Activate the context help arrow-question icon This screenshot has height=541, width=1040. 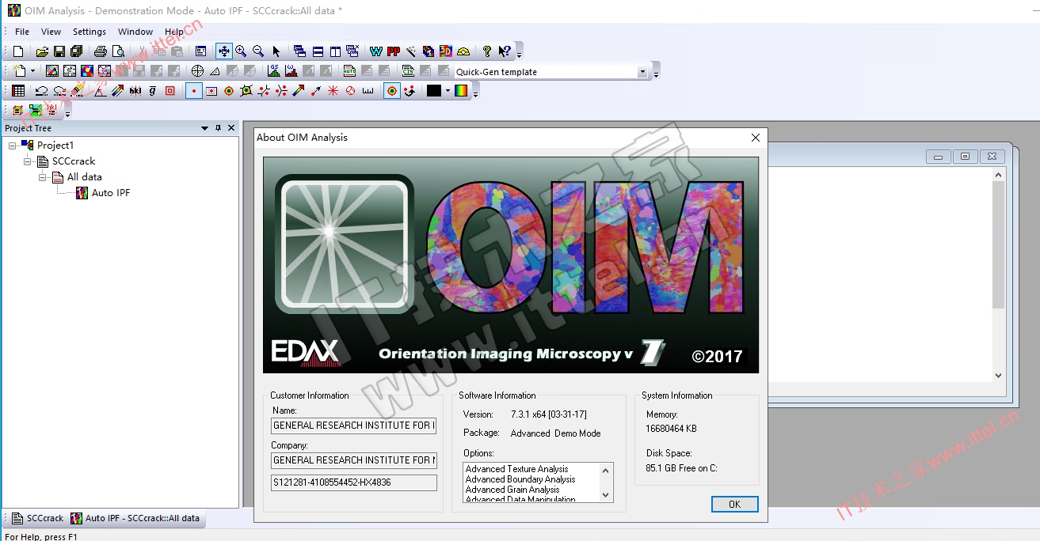point(505,51)
